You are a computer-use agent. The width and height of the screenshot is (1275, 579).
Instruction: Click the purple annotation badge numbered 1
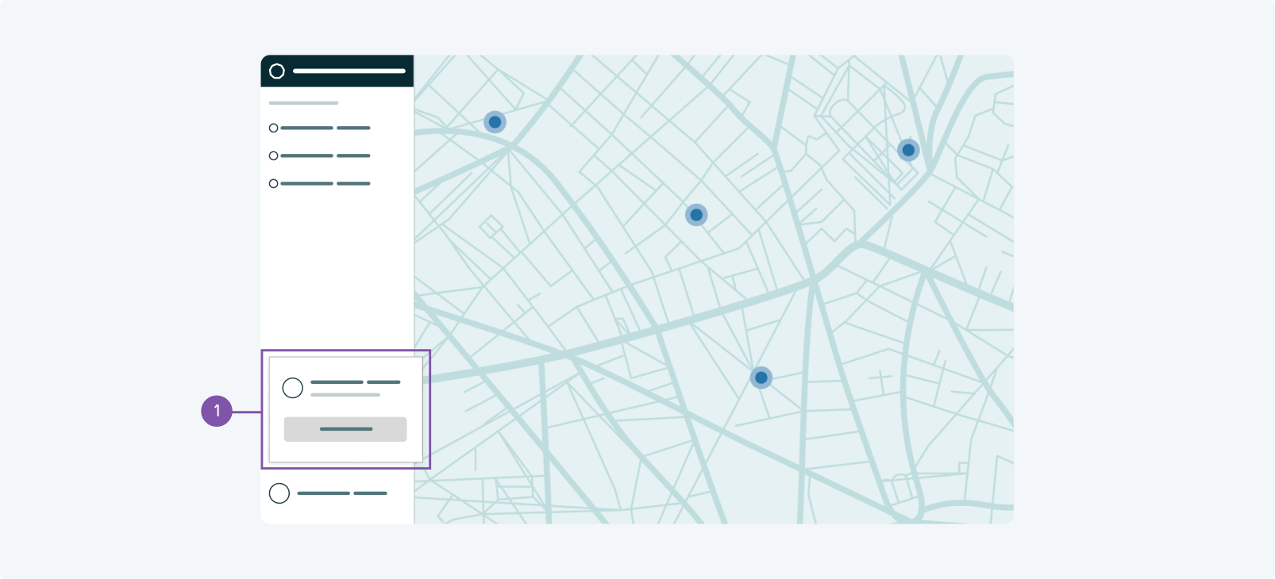(x=217, y=411)
